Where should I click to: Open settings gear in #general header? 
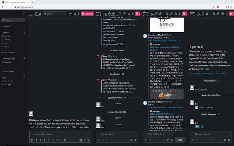(207, 14)
